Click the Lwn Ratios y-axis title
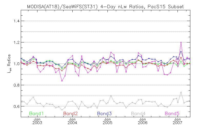Screen dimensions: 197x131 9,64
